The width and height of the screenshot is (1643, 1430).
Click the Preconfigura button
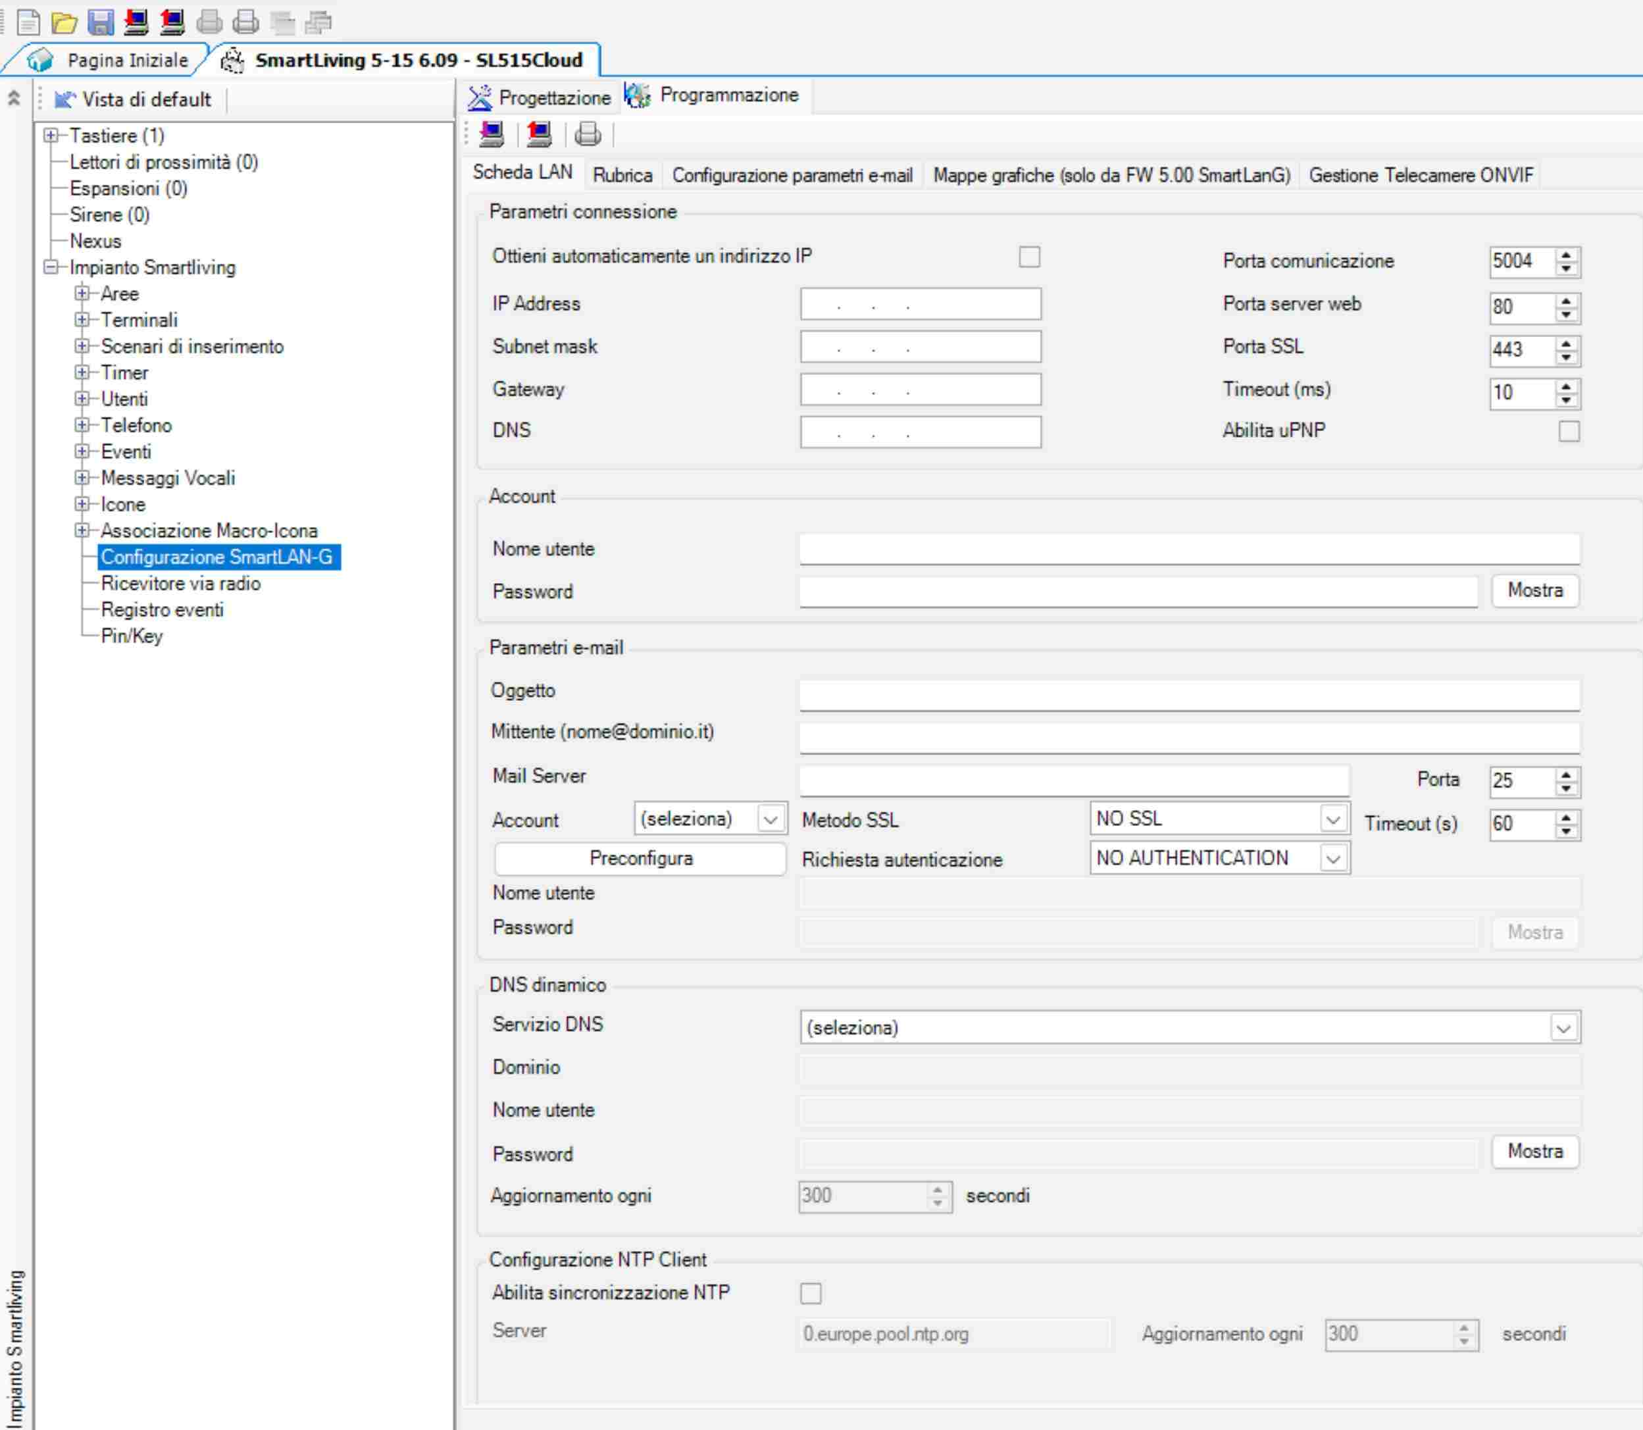(640, 859)
